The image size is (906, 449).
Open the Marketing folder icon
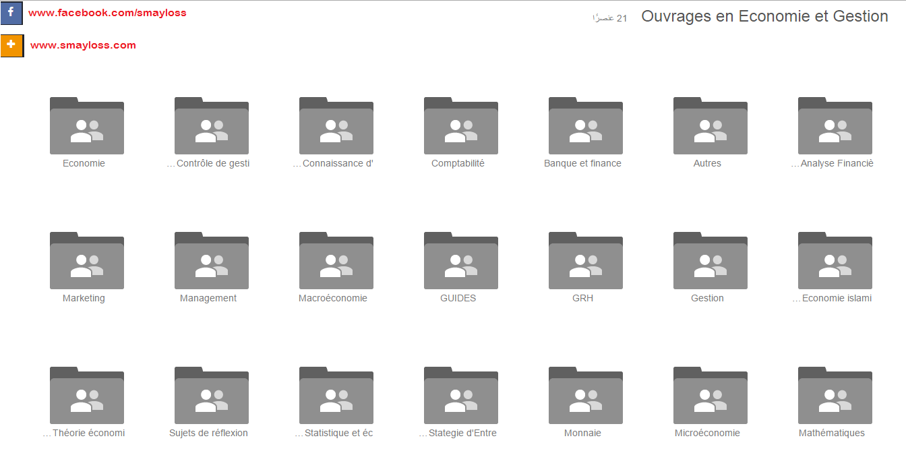(87, 260)
